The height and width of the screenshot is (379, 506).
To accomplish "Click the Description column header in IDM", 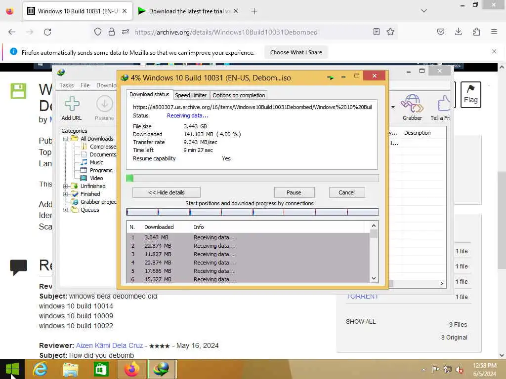I will [417, 133].
